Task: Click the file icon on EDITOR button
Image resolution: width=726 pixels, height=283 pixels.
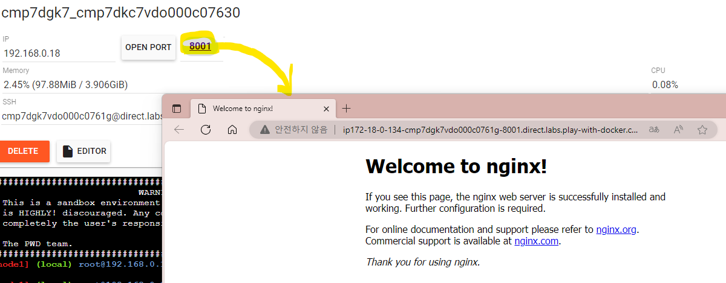Action: [68, 151]
